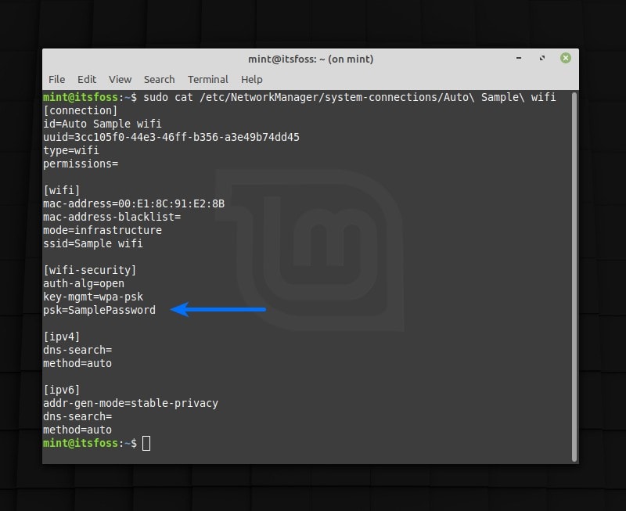Click the blinking terminal cursor block
Viewport: 626px width, 511px height.
click(146, 443)
